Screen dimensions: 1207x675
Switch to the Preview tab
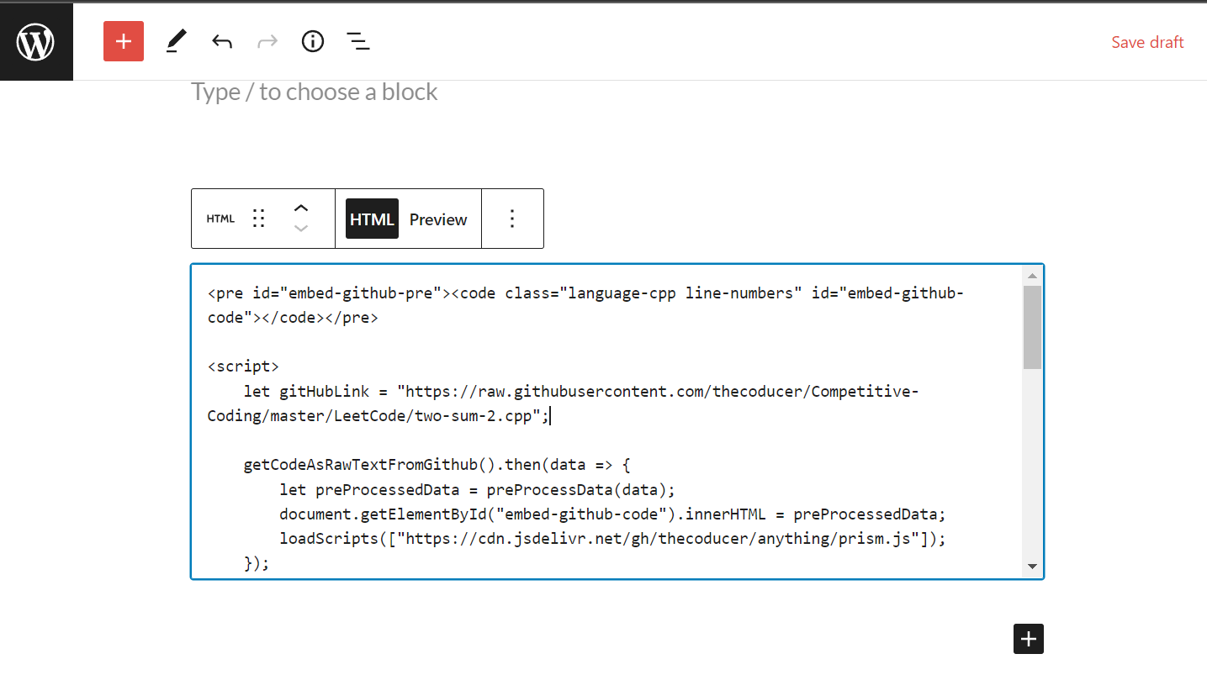[x=438, y=219]
